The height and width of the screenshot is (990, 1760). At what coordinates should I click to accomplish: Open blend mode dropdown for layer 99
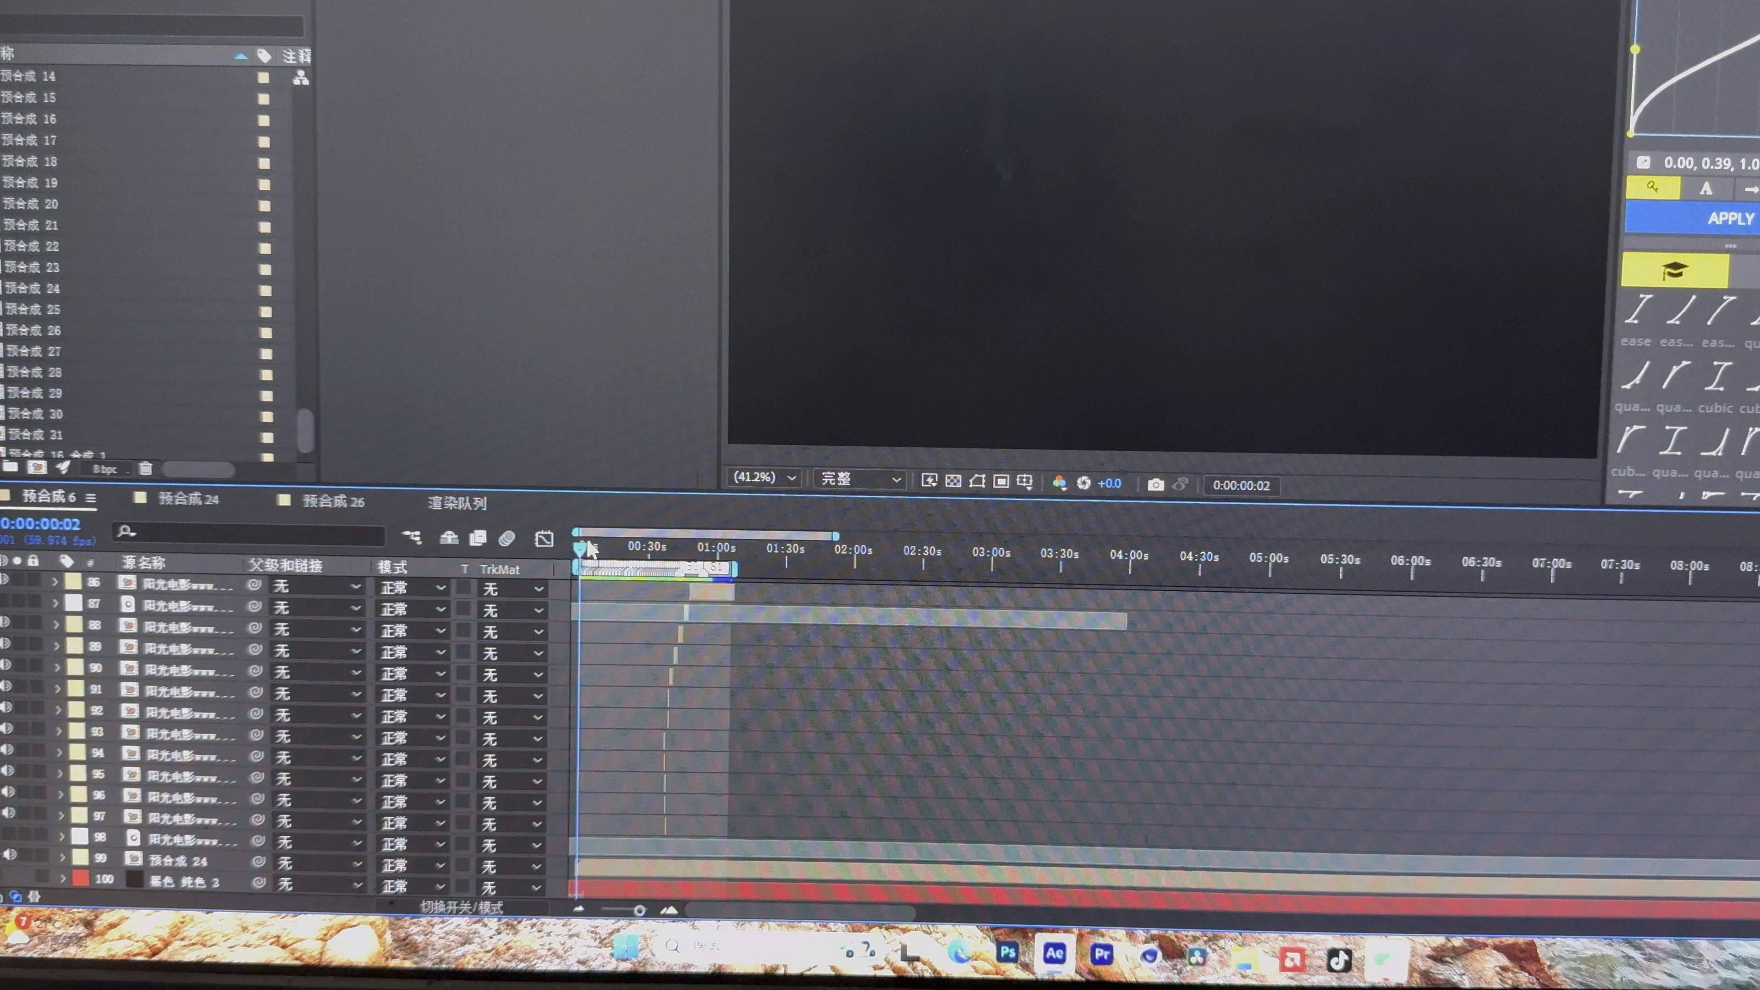point(412,865)
